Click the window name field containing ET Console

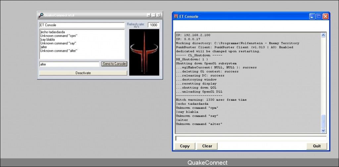pyautogui.click(x=81, y=25)
